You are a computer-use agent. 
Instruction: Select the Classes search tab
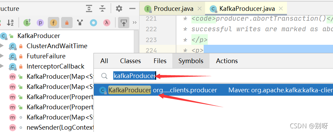point(130,61)
